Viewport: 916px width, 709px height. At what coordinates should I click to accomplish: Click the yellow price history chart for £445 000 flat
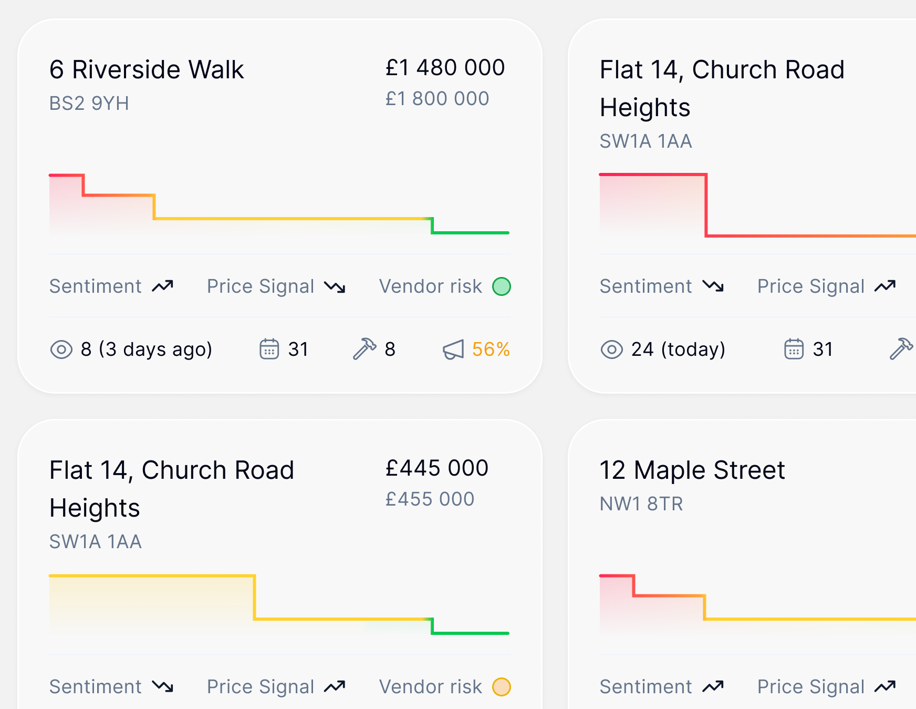279,604
